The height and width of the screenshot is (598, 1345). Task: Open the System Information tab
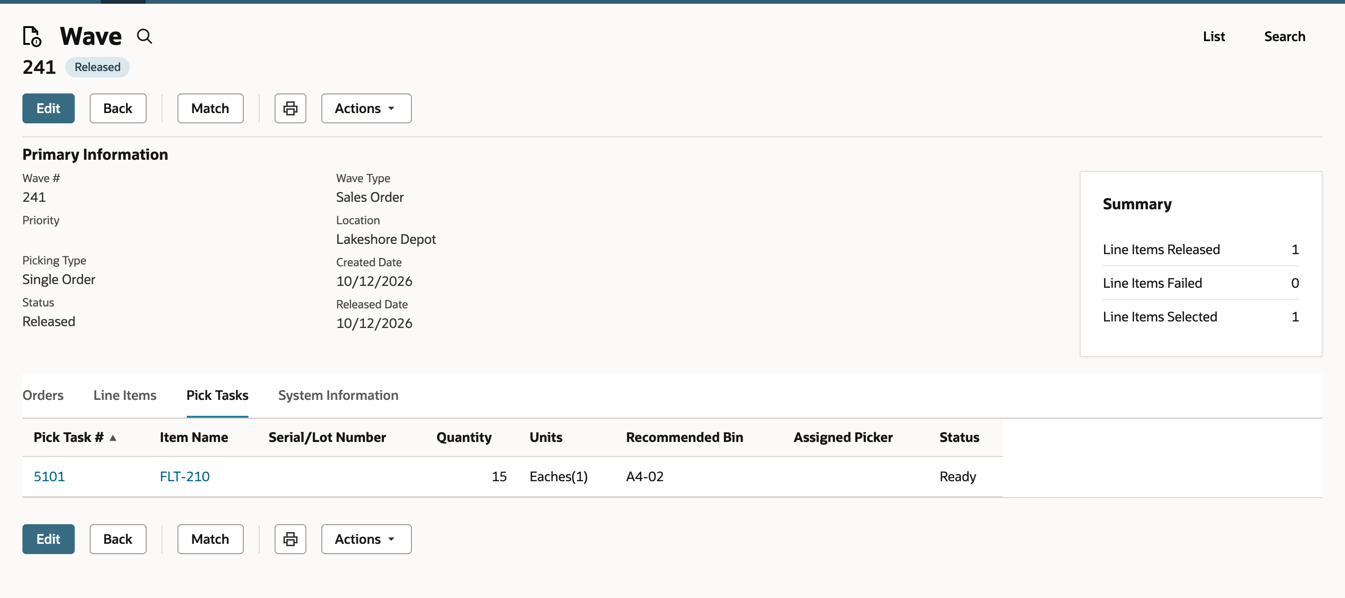pos(338,395)
